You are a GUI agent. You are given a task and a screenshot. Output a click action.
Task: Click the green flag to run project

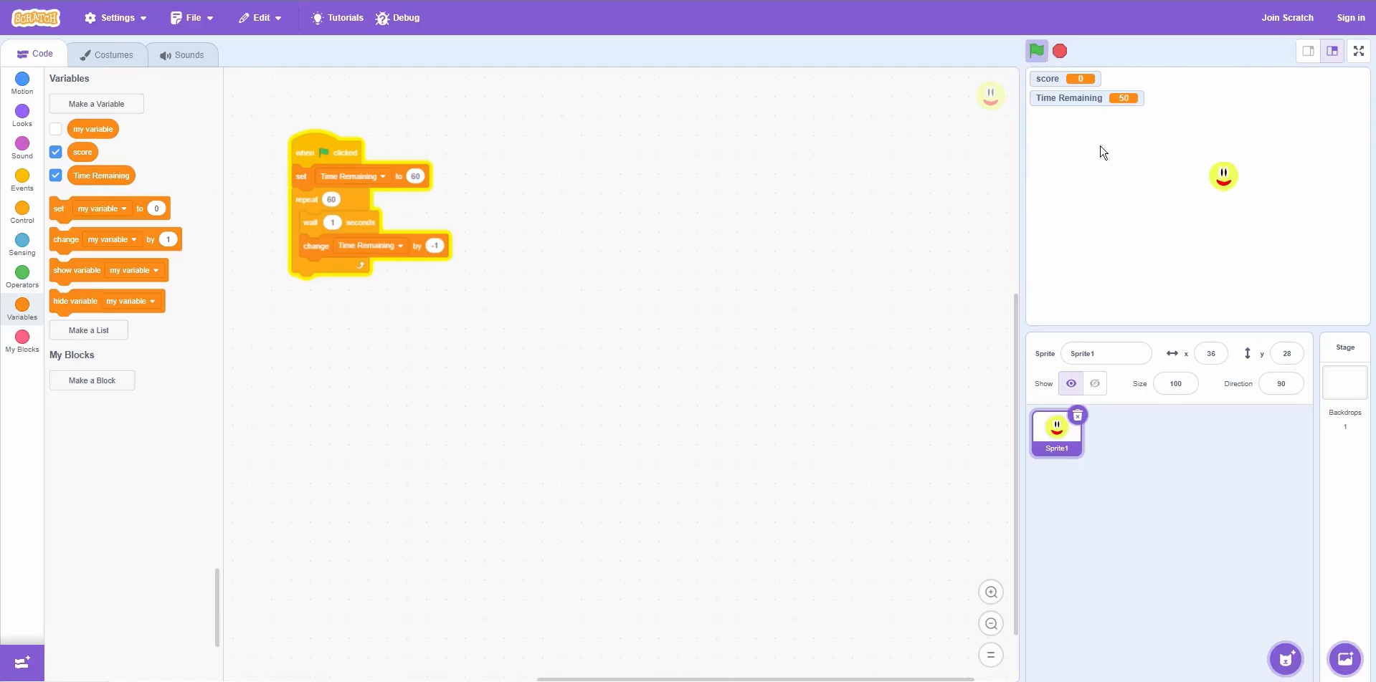point(1036,51)
